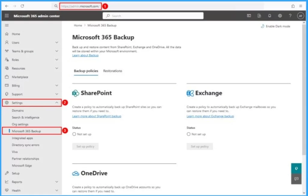Screen dimensions: 308x196
Task: Open notifications bell icon
Action: [x=270, y=16]
